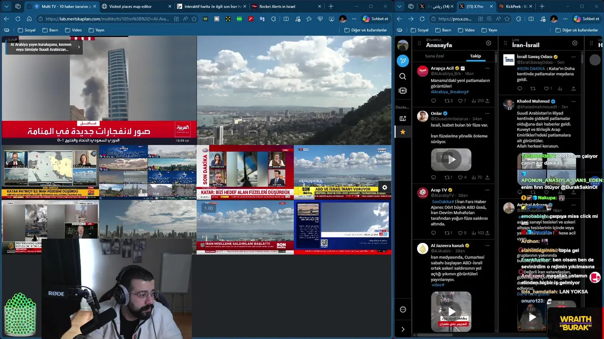Open left browser settings and more menu

(354, 19)
